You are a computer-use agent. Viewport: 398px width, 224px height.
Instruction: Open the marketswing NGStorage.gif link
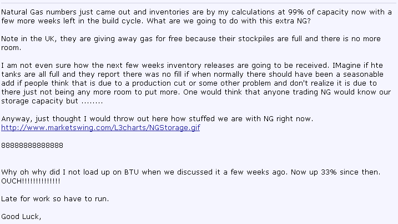(100, 128)
